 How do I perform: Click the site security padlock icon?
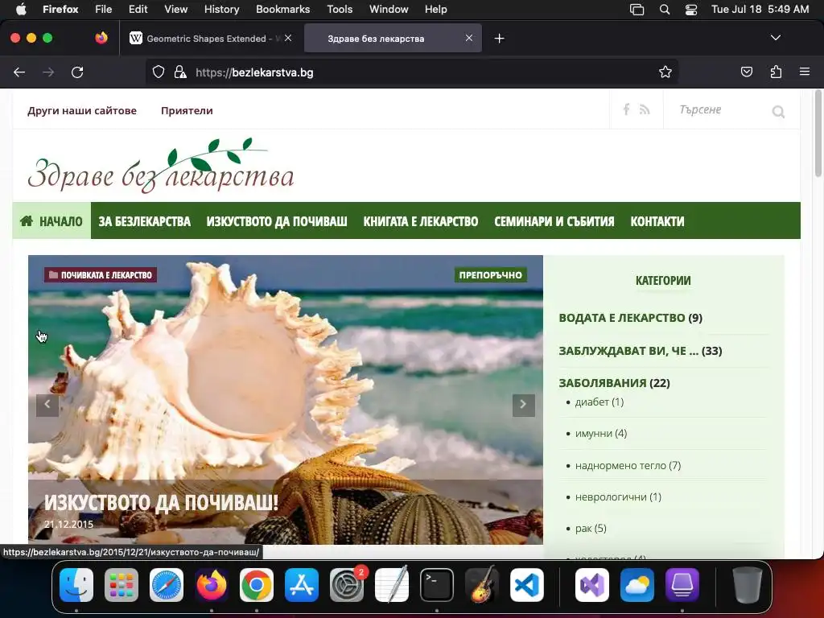click(180, 72)
